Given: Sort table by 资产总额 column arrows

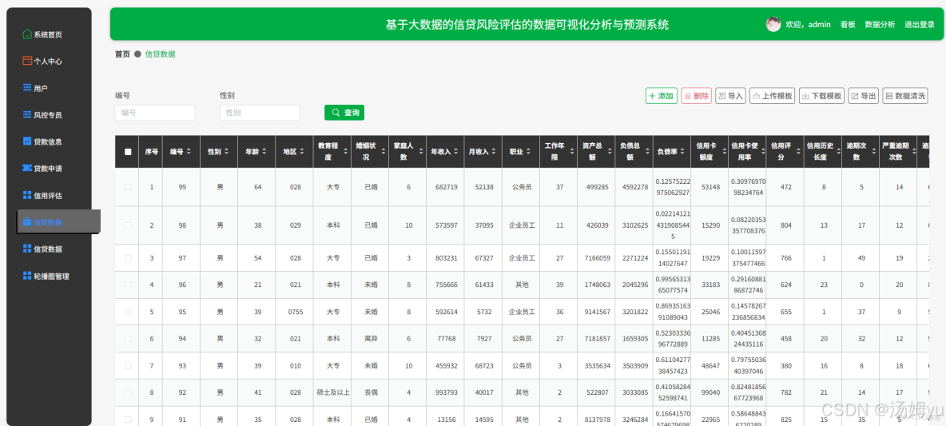Looking at the screenshot, I should 609,152.
